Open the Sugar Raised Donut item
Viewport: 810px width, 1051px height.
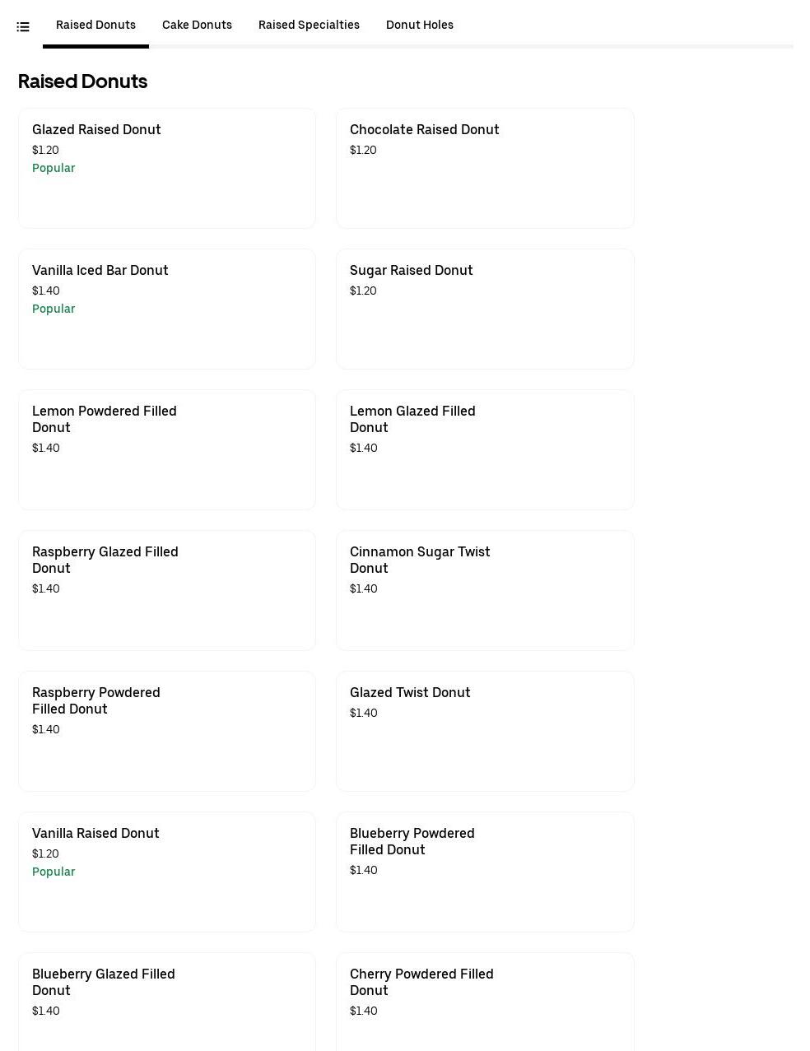point(484,309)
